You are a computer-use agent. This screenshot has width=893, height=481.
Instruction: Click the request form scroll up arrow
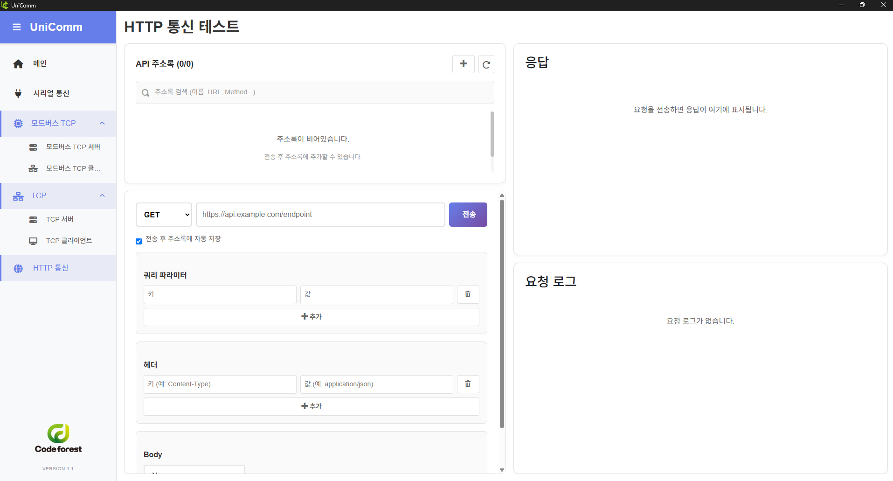click(x=502, y=195)
